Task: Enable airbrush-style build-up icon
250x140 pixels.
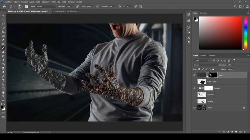Action: click(97, 7)
